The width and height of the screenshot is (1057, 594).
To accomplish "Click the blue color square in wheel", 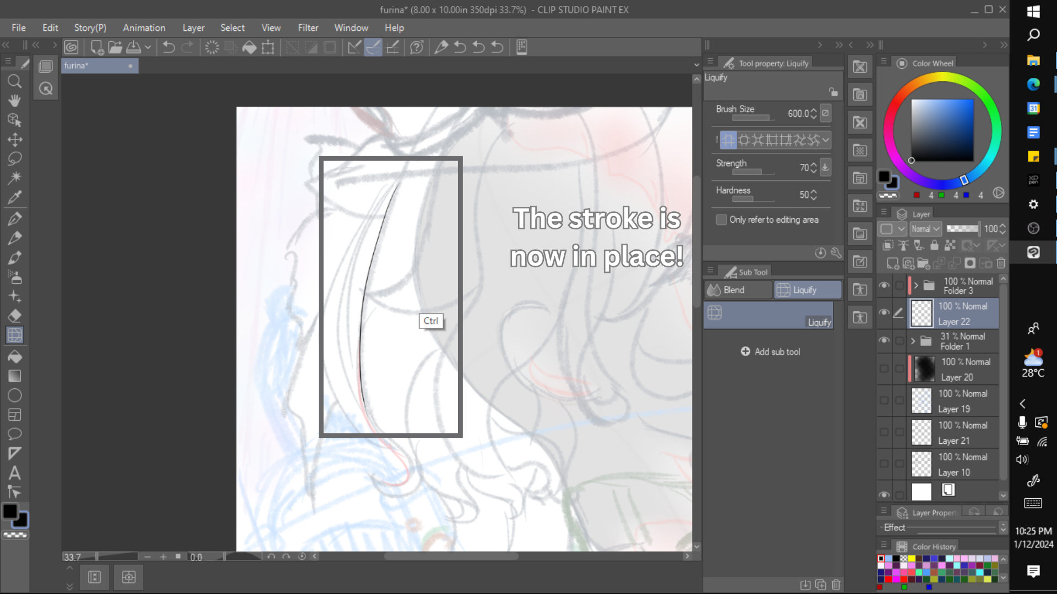I will tap(942, 130).
